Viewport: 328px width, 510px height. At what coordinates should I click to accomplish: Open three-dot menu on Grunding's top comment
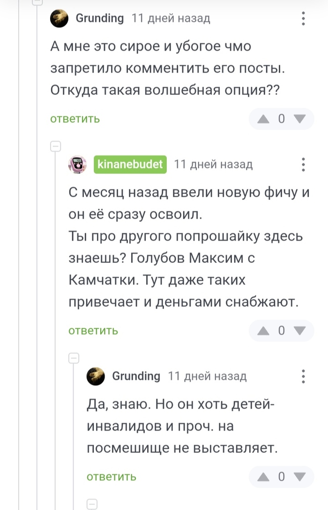pos(303,19)
